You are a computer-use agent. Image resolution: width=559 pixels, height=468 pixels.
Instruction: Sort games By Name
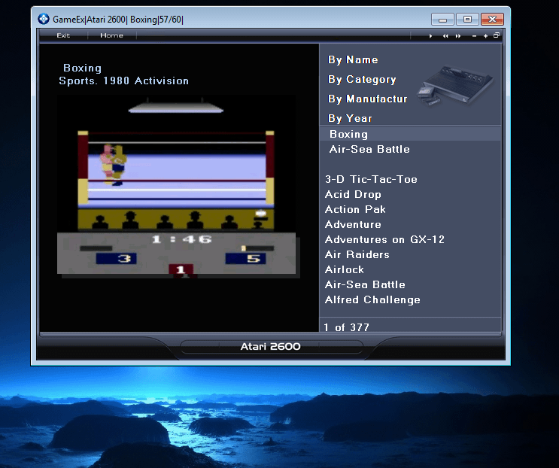pyautogui.click(x=353, y=60)
